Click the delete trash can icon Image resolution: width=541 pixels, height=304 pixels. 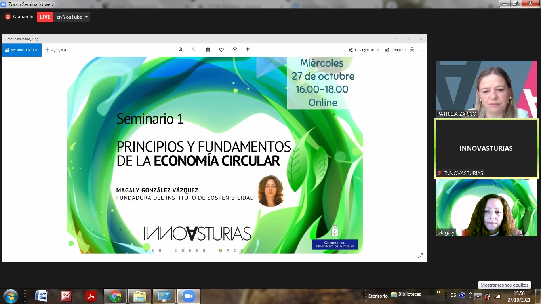(208, 50)
